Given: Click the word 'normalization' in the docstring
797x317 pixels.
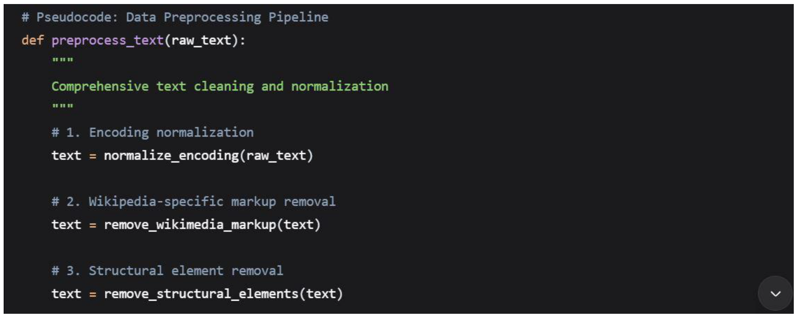Looking at the screenshot, I should click(339, 87).
